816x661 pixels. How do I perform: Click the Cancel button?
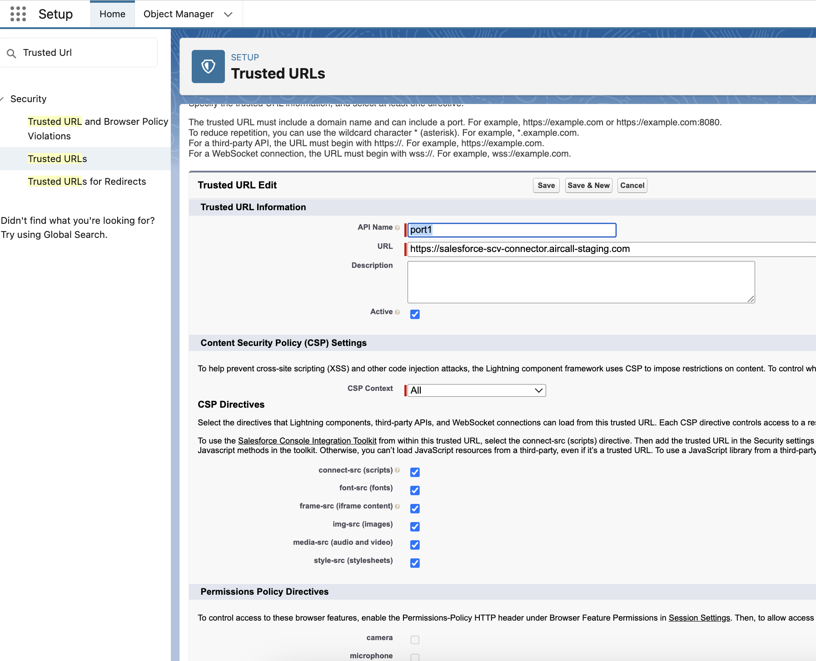click(632, 185)
